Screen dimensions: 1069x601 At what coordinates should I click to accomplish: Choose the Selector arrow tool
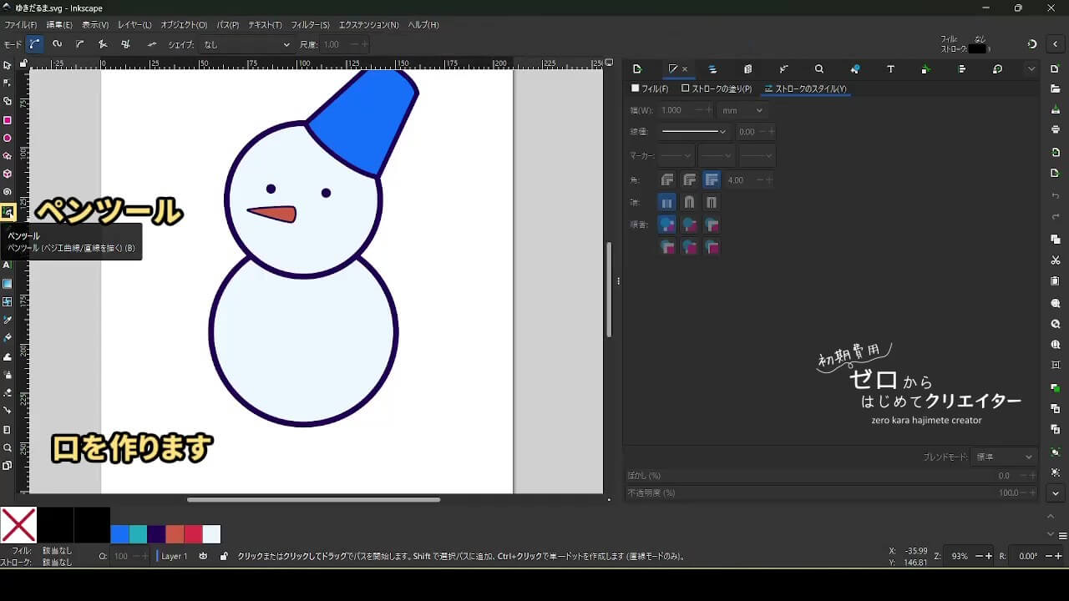tap(8, 65)
